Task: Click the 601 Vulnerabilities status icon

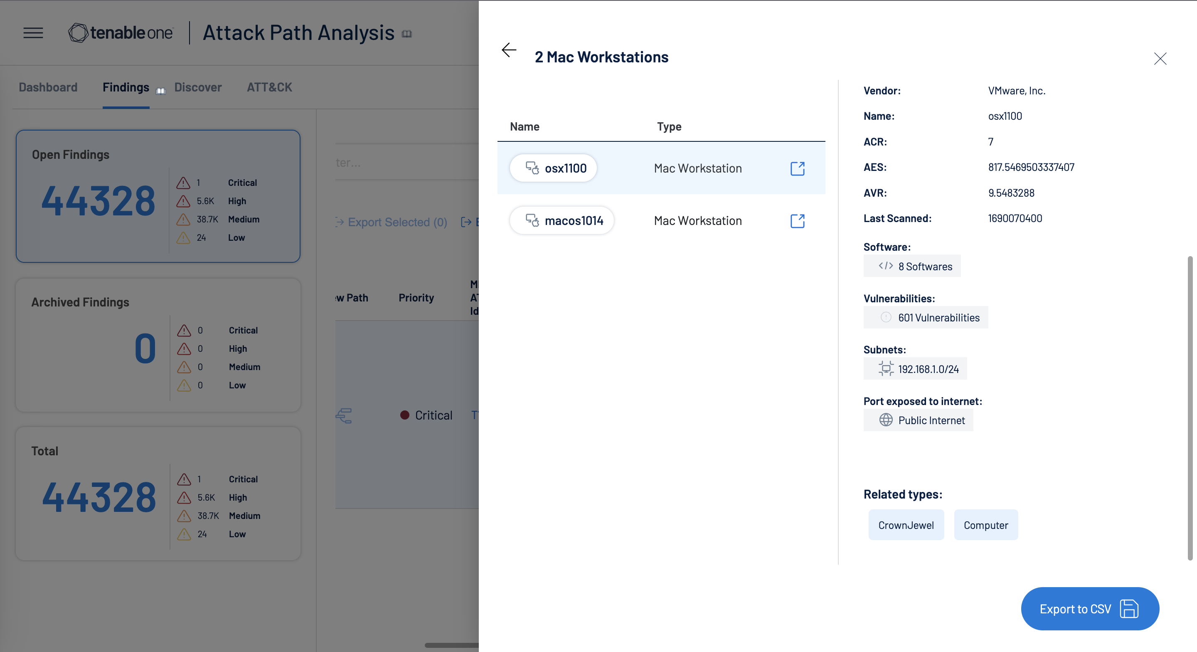Action: point(886,316)
